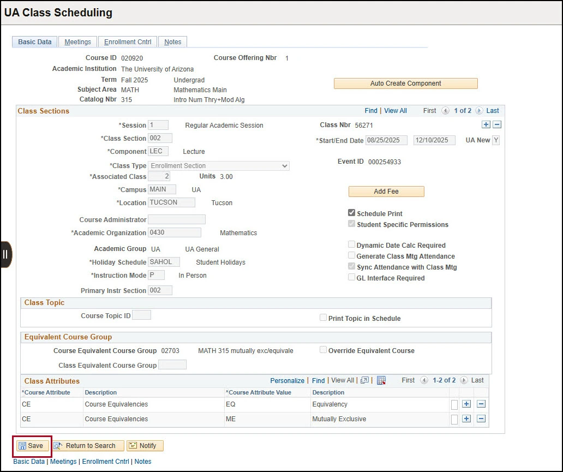Click the Class Equivalent Course Group field

tap(172, 365)
